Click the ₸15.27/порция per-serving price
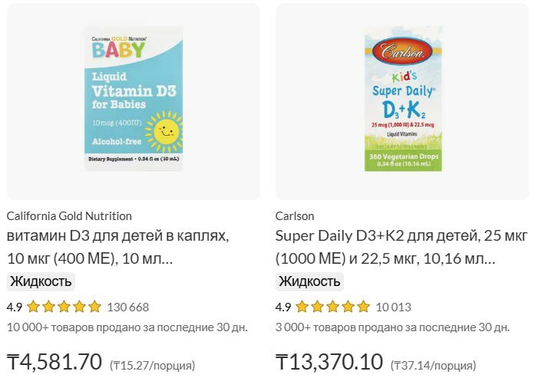536x378 pixels. pos(152,365)
